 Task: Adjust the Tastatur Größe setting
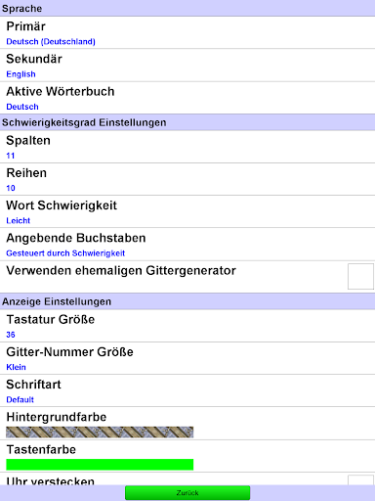pos(187,326)
